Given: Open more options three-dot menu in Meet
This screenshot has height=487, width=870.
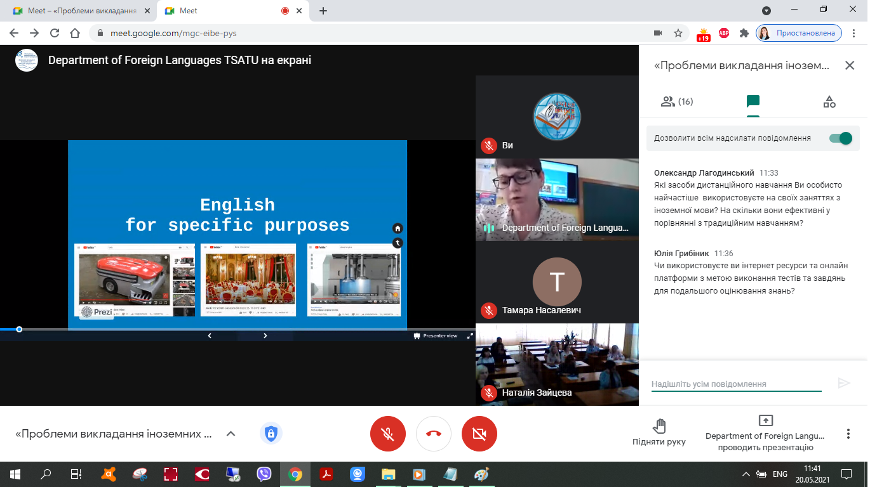Looking at the screenshot, I should [x=848, y=434].
